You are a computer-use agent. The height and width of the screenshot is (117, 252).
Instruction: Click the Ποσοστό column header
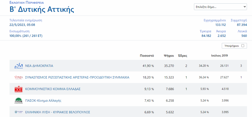tap(147, 56)
